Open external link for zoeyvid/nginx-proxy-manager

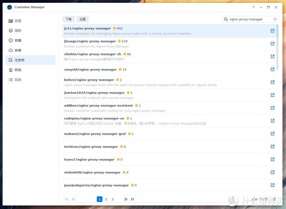click(273, 69)
